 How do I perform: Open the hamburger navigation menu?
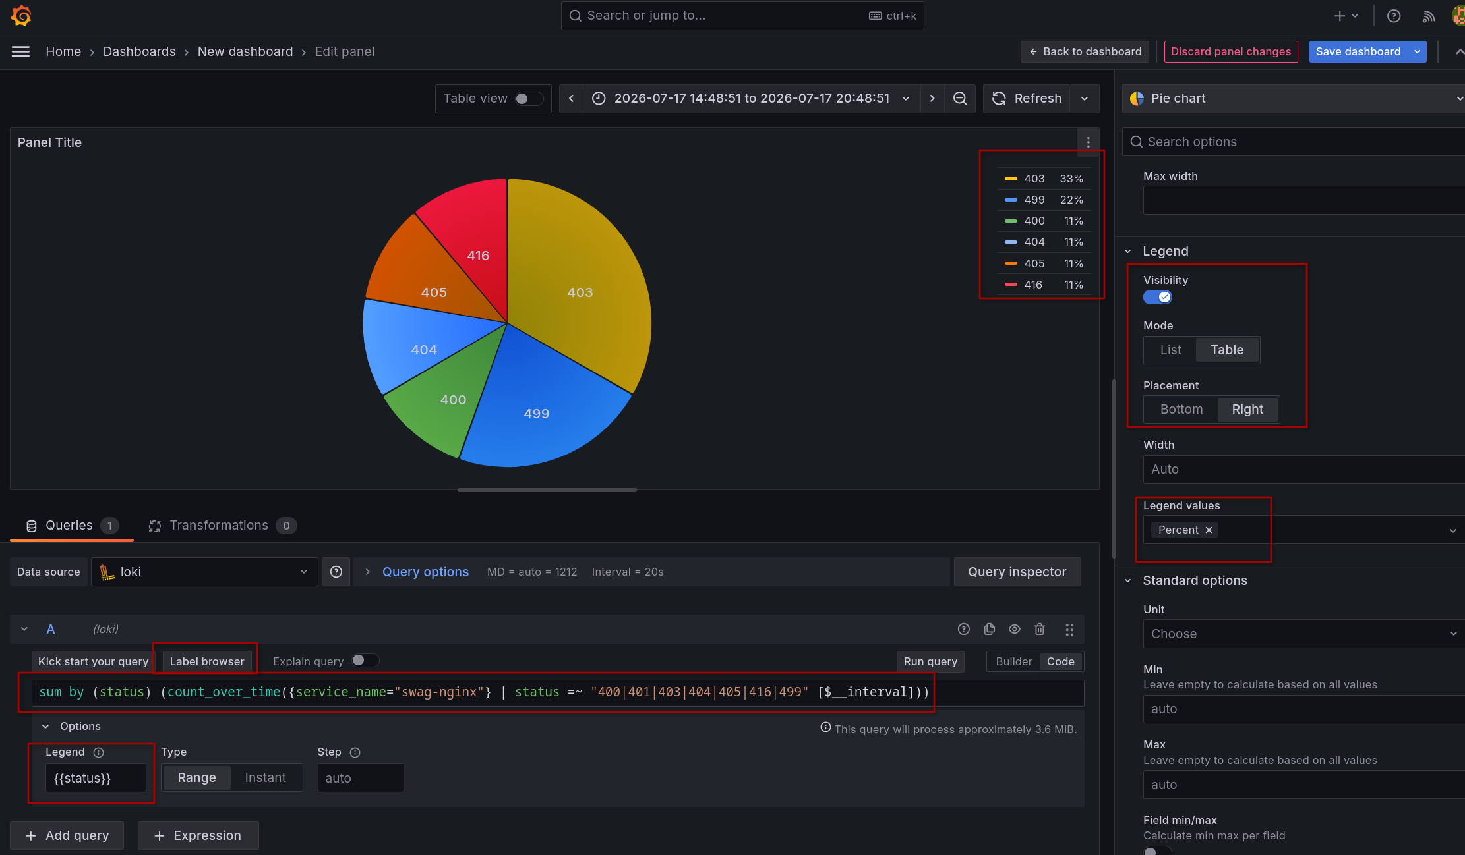click(21, 51)
